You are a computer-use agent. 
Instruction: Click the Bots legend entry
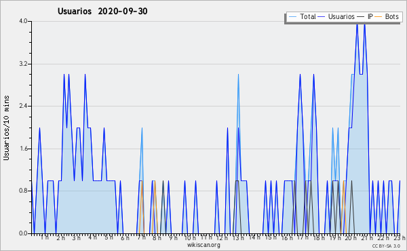[387, 16]
